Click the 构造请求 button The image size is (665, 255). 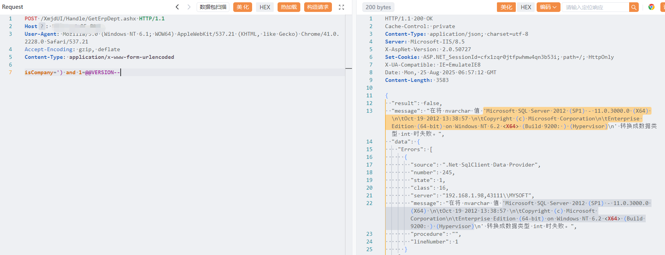(x=318, y=7)
